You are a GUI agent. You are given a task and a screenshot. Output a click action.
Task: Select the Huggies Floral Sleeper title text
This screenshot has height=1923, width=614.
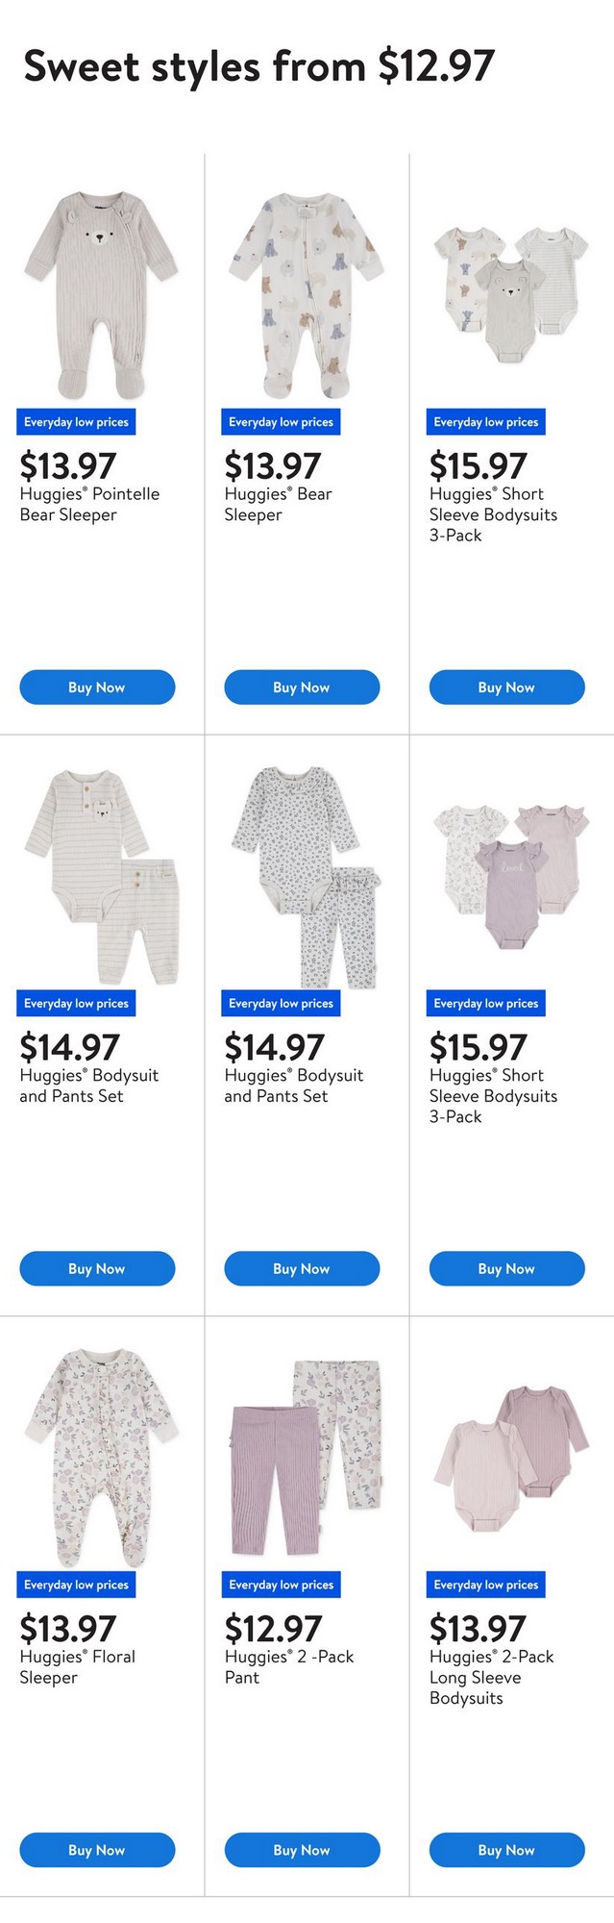pos(77,1667)
